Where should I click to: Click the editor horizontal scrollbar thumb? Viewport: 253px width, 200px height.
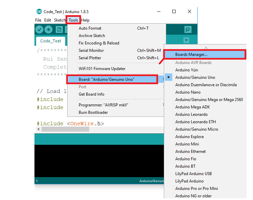(x=65, y=129)
